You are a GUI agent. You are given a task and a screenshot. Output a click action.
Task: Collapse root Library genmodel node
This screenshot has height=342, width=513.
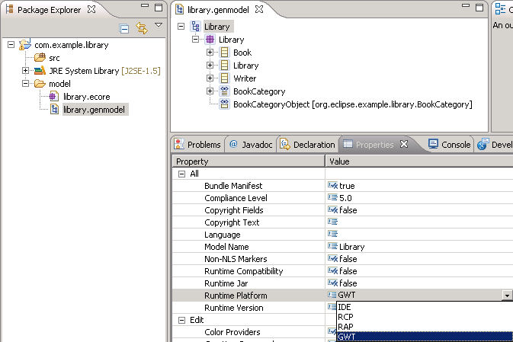[x=181, y=26]
